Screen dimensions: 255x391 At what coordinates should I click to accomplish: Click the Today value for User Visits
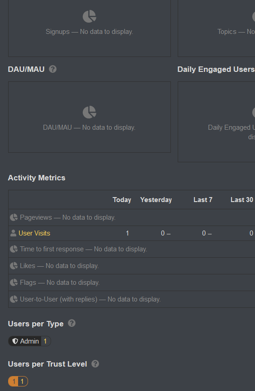(127, 233)
